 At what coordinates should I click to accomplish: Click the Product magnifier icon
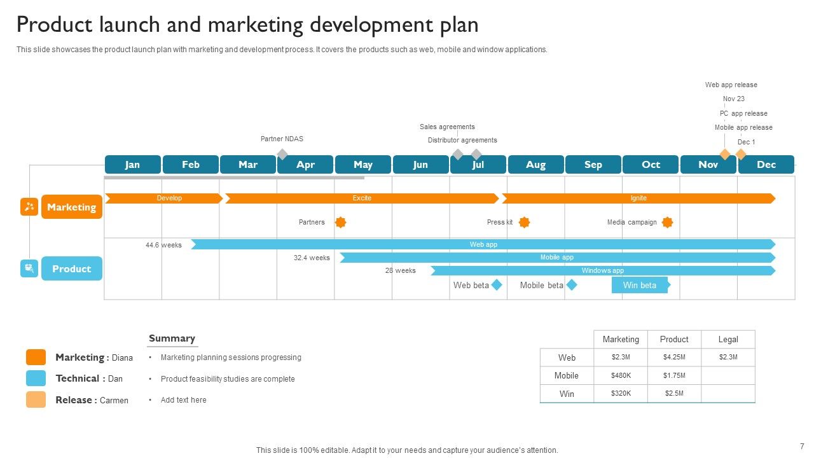coord(29,268)
